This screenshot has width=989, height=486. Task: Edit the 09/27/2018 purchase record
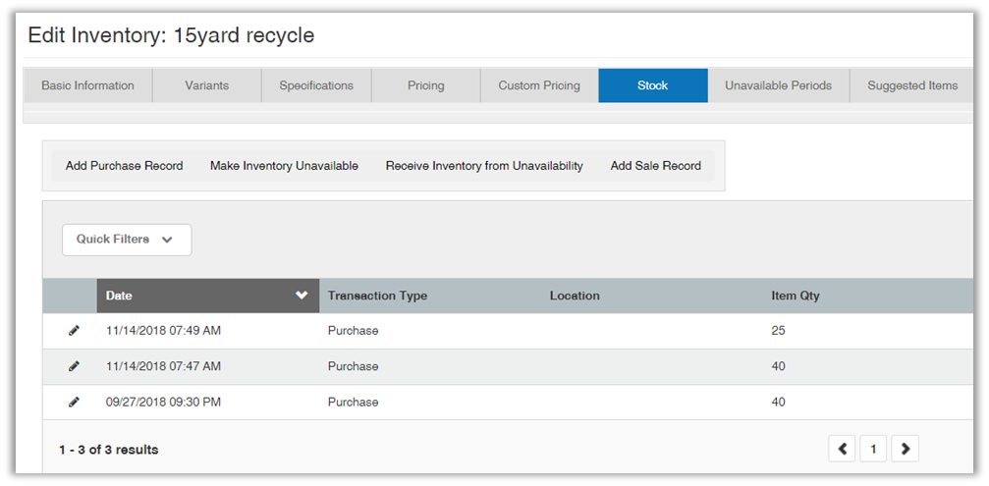74,402
